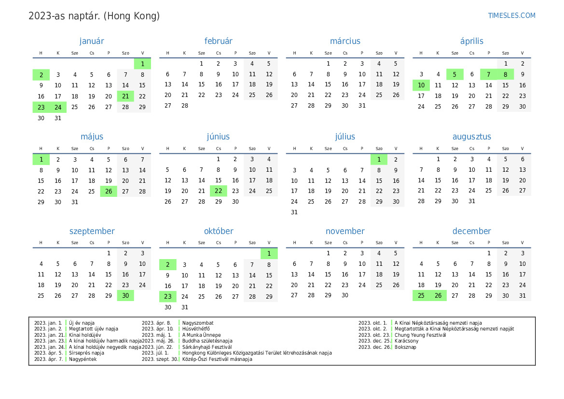This screenshot has width=564, height=399.
Task: Click the 'október' month heading
Action: click(219, 231)
